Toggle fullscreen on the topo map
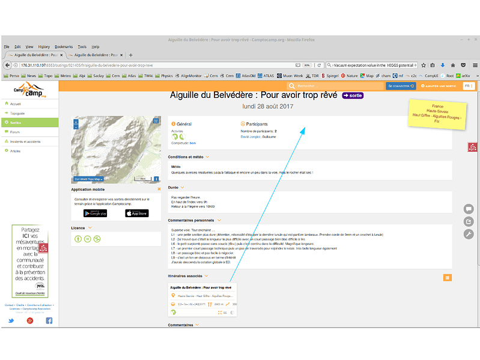Screen dimensions: 480x360 [x=156, y=121]
